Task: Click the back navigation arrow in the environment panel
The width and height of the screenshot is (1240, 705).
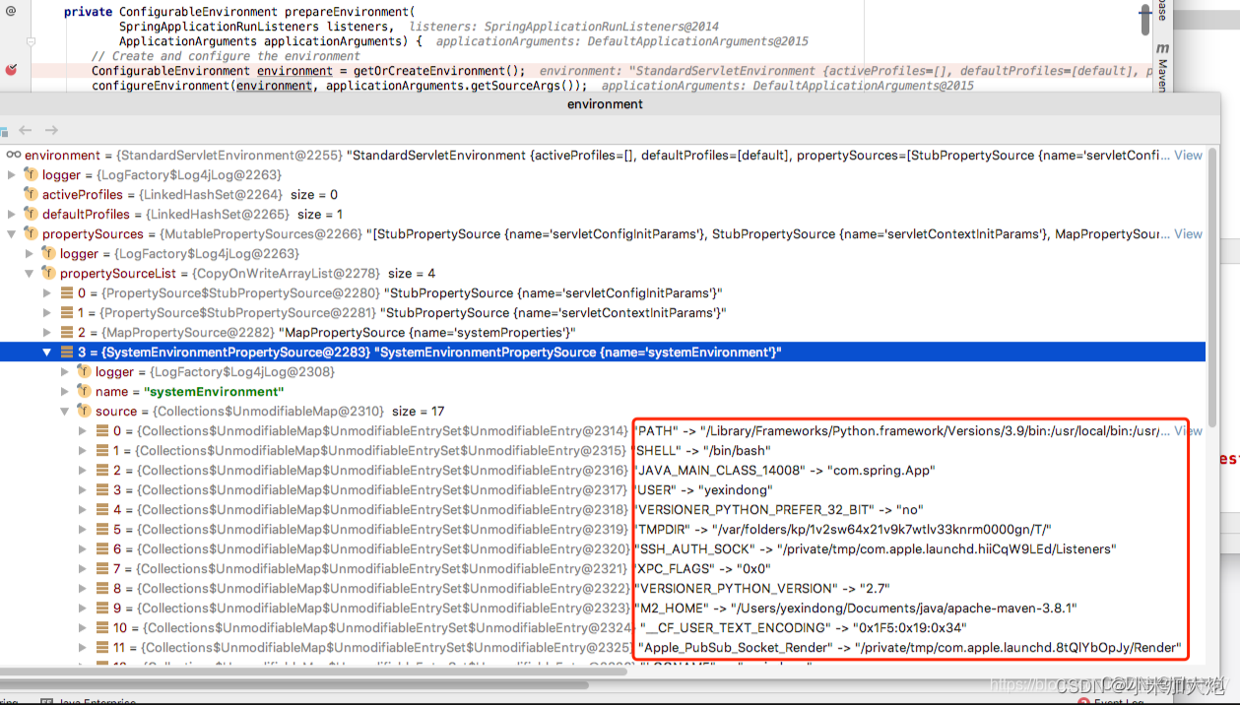Action: (25, 129)
